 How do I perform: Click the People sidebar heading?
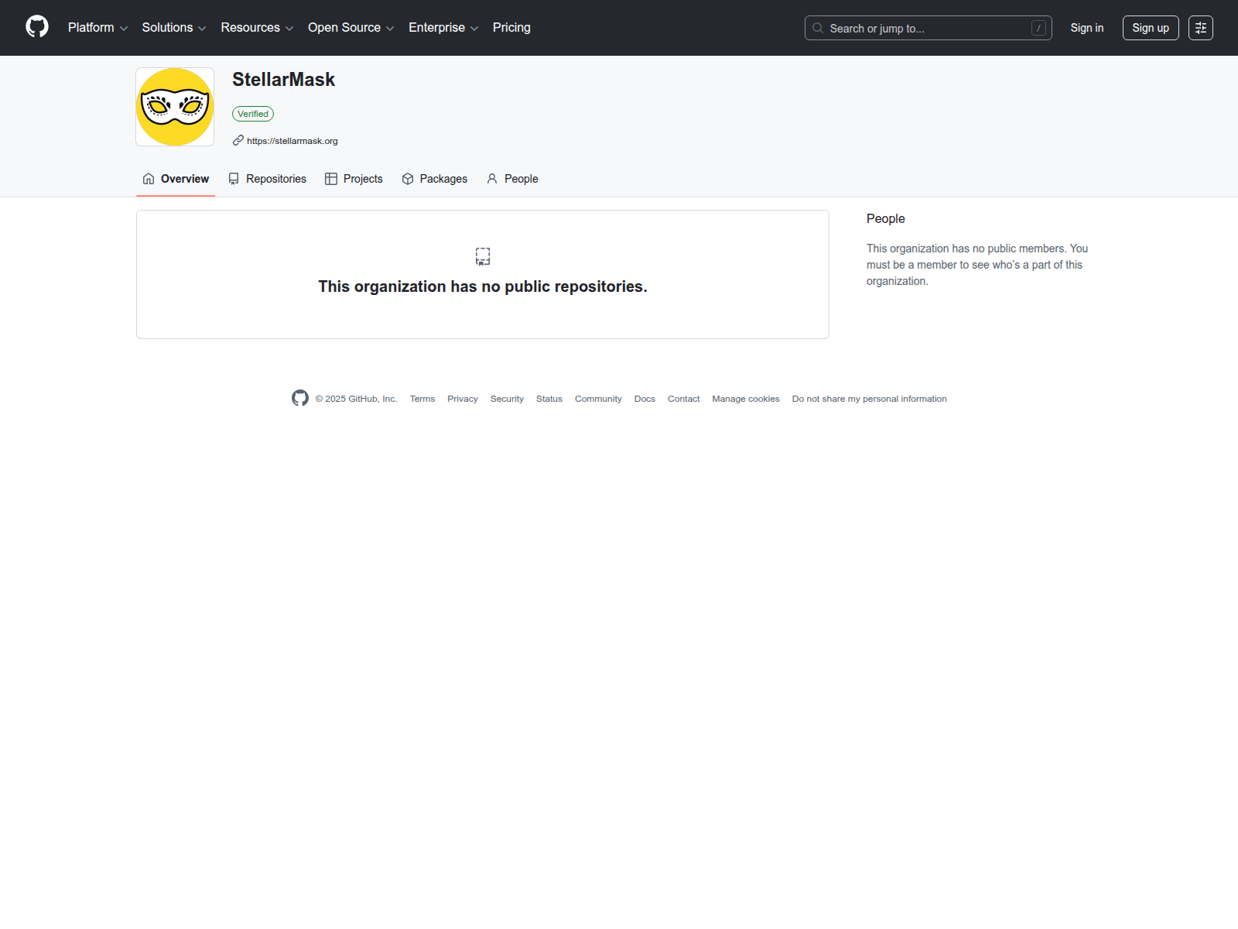[x=886, y=218]
